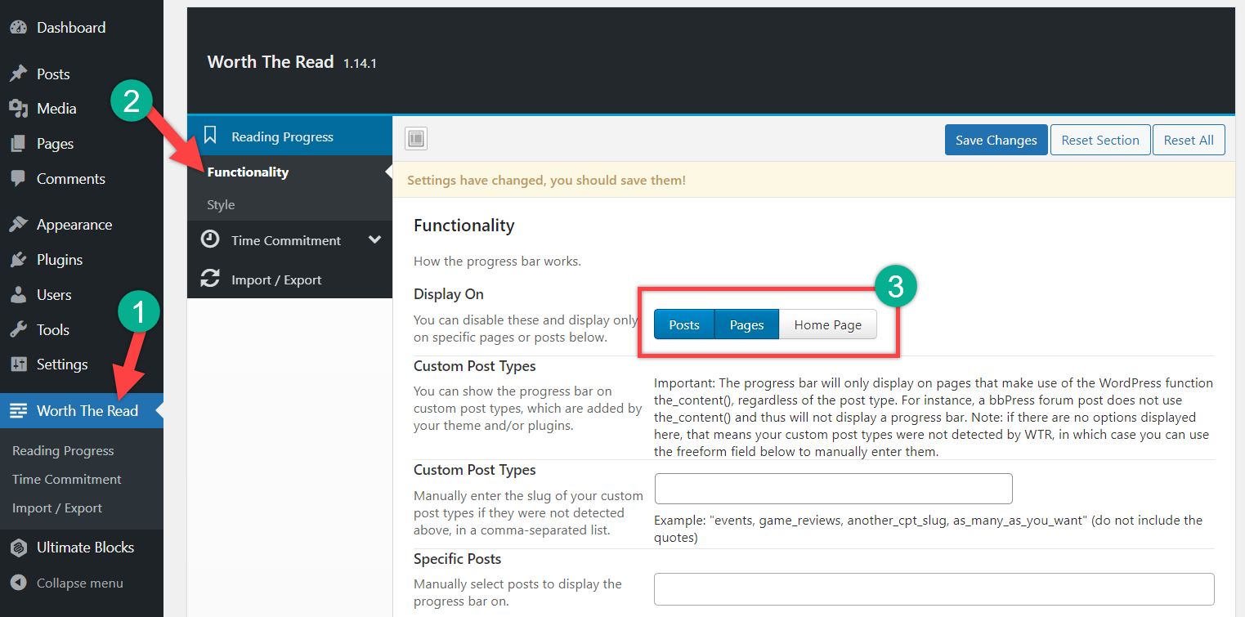Click the Save Changes button

point(996,139)
